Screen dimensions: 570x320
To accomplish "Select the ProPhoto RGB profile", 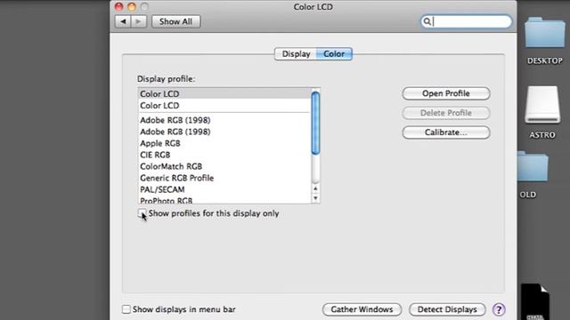I will click(x=224, y=200).
